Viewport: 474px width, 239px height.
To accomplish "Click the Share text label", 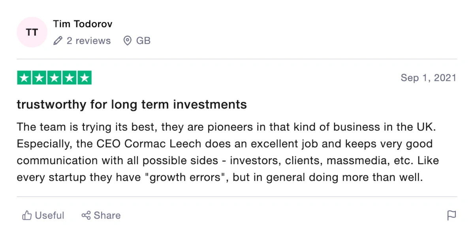I will point(107,215).
